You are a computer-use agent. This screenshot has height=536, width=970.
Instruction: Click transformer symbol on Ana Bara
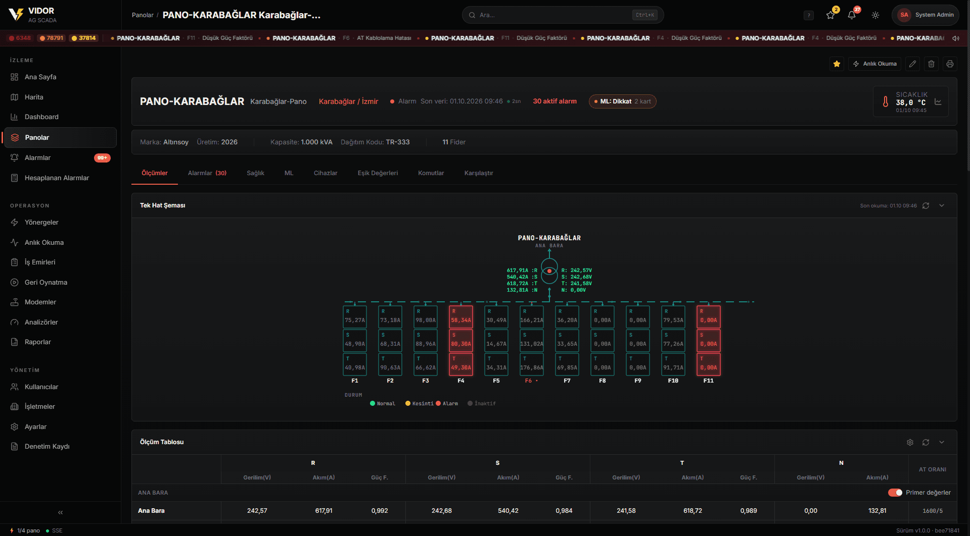click(x=549, y=271)
